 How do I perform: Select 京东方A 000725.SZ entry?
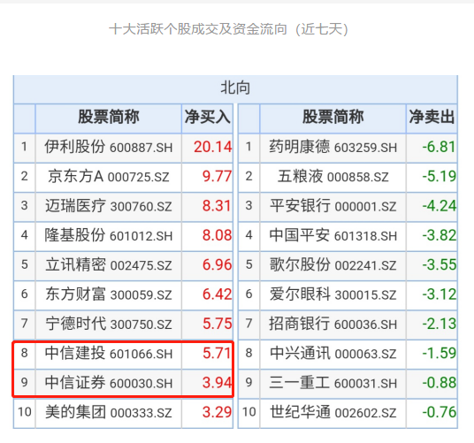tap(109, 177)
